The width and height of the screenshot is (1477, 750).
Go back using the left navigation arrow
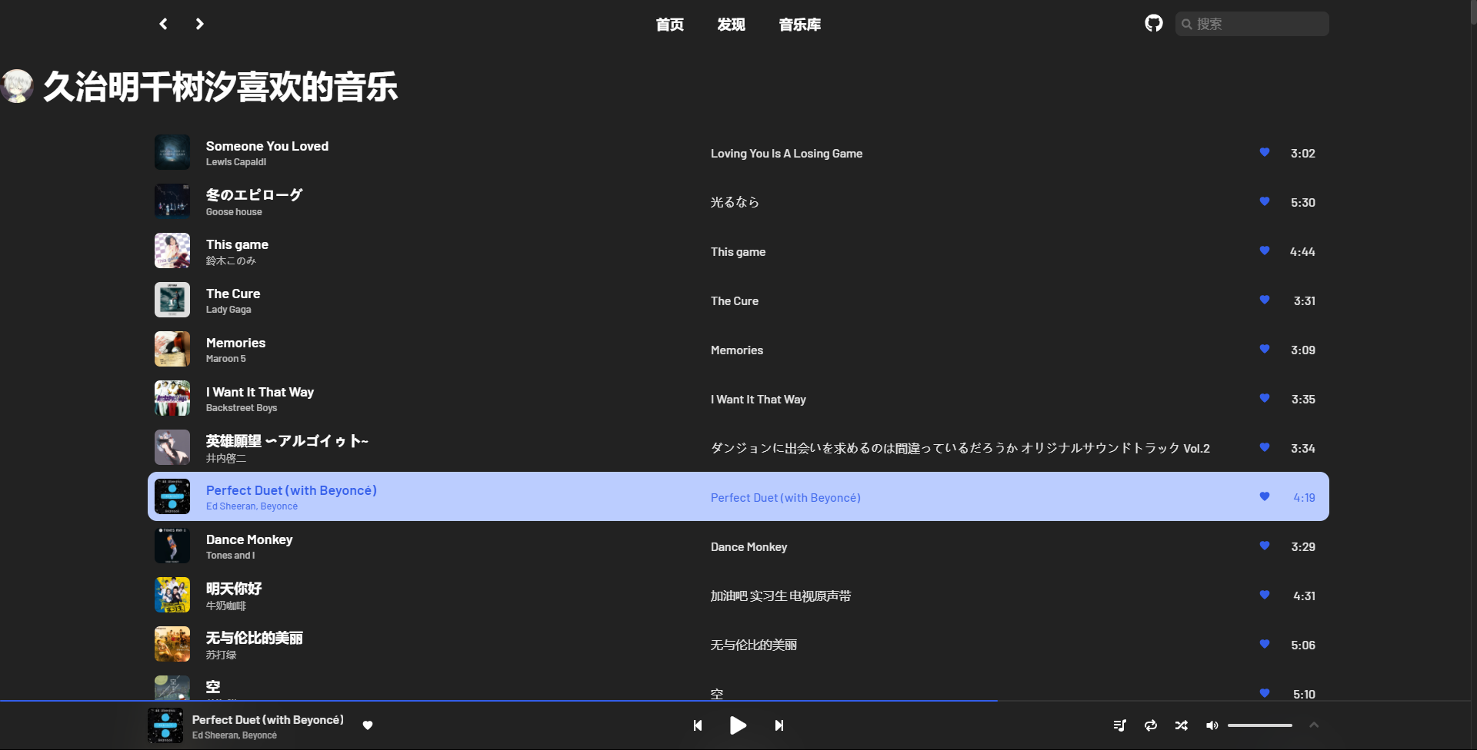[162, 24]
